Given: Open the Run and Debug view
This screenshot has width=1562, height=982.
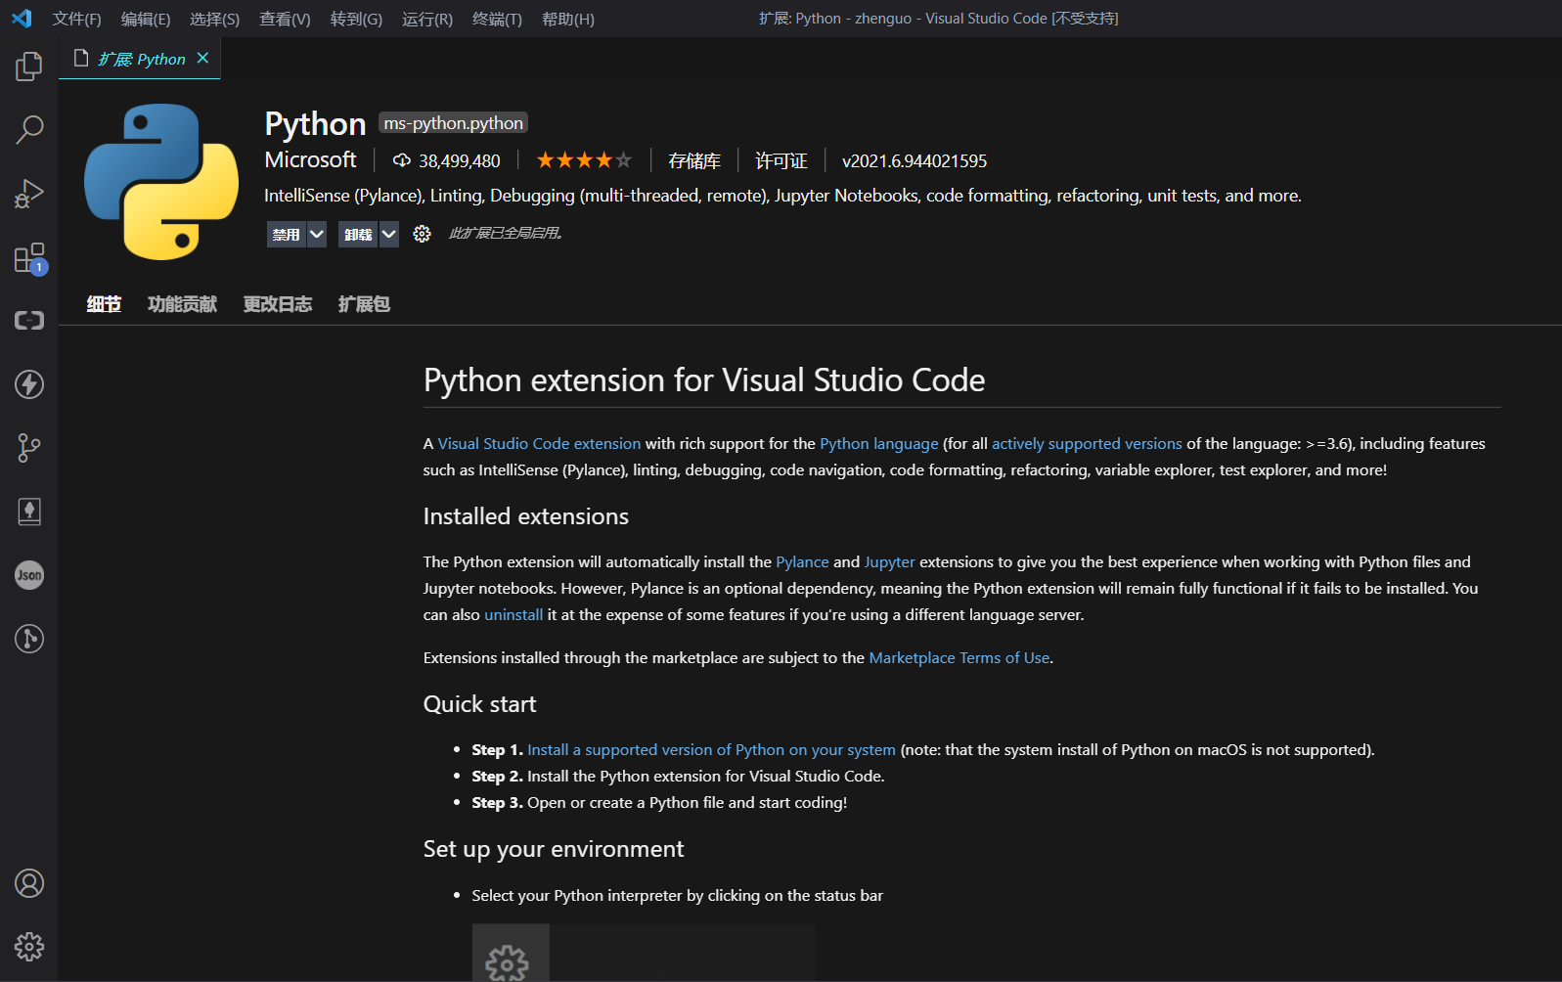Looking at the screenshot, I should [x=29, y=193].
